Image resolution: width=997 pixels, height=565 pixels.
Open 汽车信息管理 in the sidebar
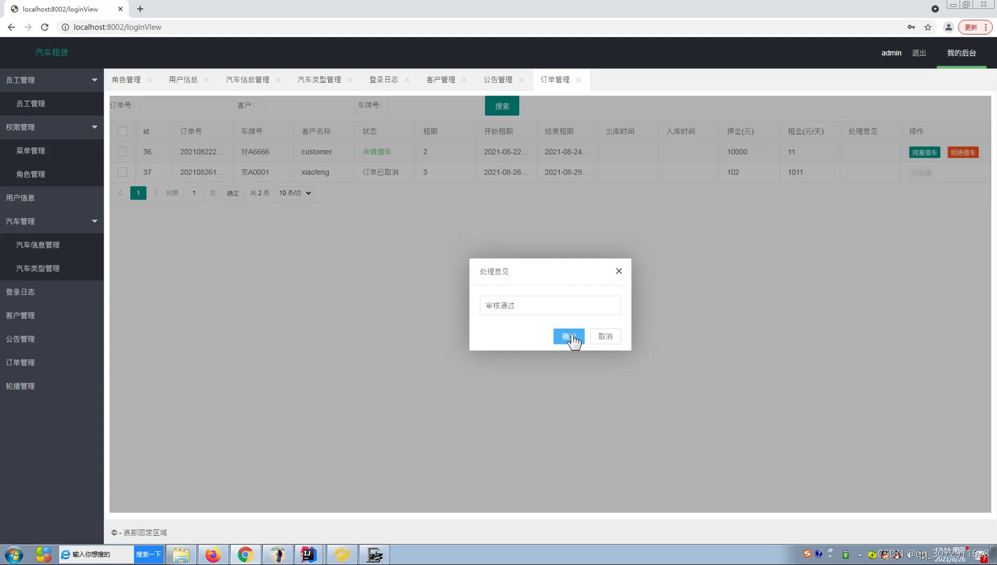[52, 245]
